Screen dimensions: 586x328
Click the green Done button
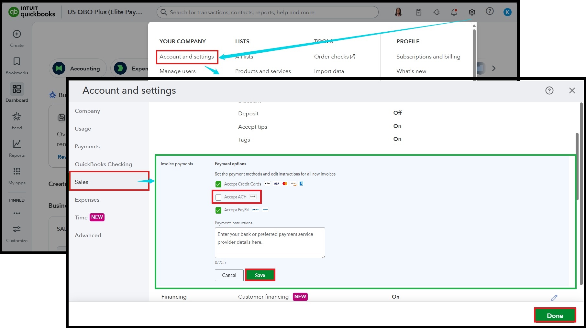(x=555, y=316)
